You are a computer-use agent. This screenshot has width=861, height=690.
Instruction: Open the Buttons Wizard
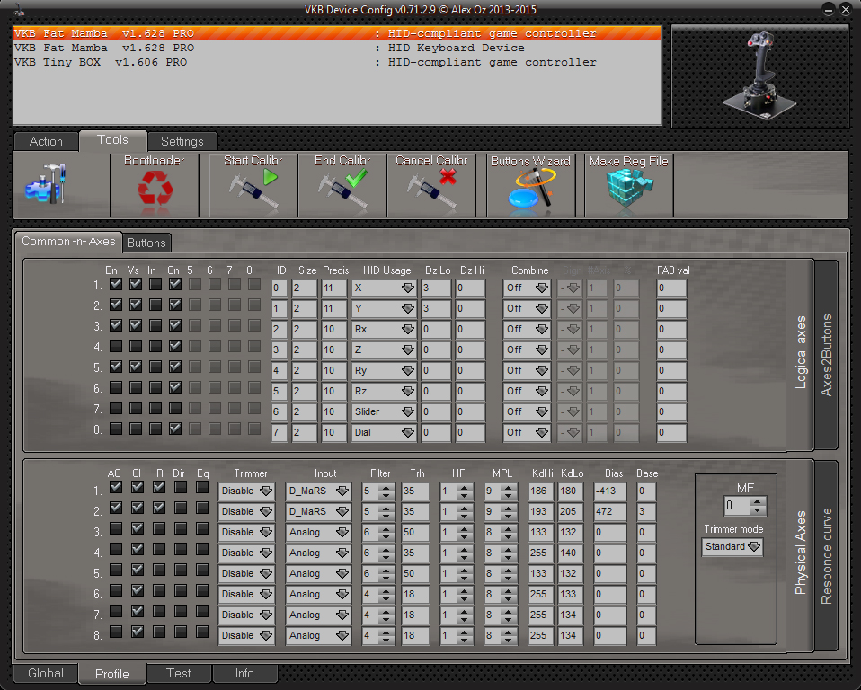tap(530, 190)
